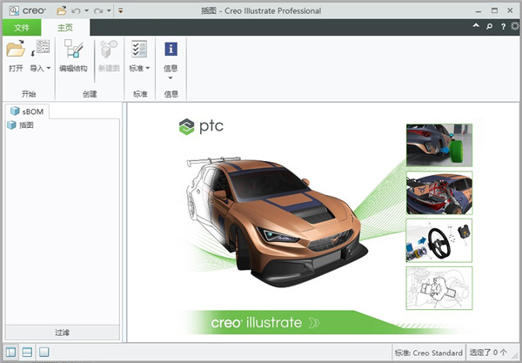Click the steering wheel thumbnail on splash image
Image resolution: width=522 pixels, height=363 pixels.
click(438, 240)
